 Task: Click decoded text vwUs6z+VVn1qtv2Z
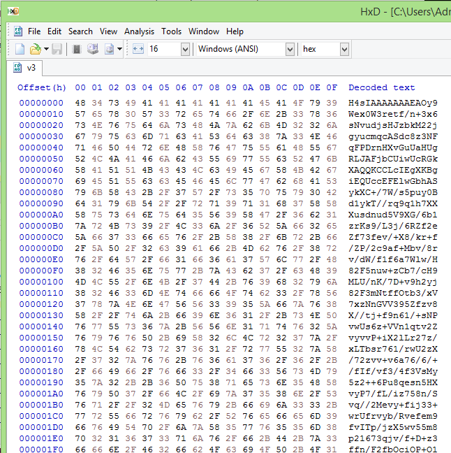393,326
